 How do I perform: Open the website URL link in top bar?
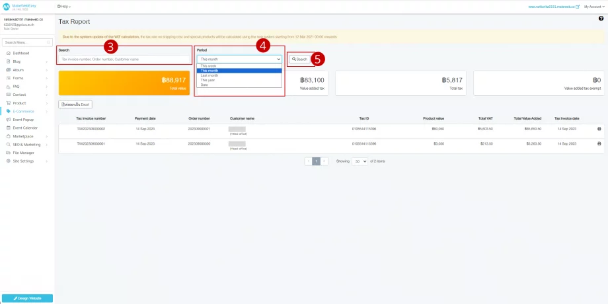click(551, 7)
